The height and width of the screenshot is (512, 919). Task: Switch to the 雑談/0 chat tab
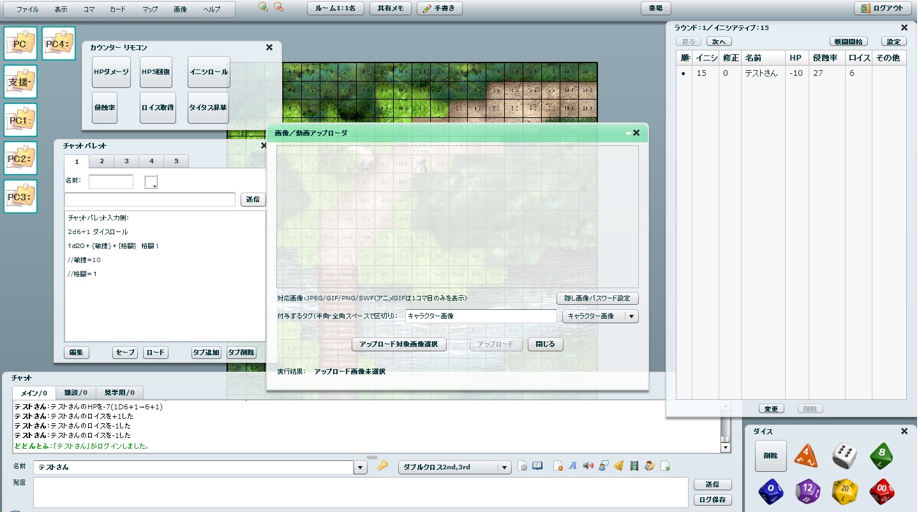(76, 392)
